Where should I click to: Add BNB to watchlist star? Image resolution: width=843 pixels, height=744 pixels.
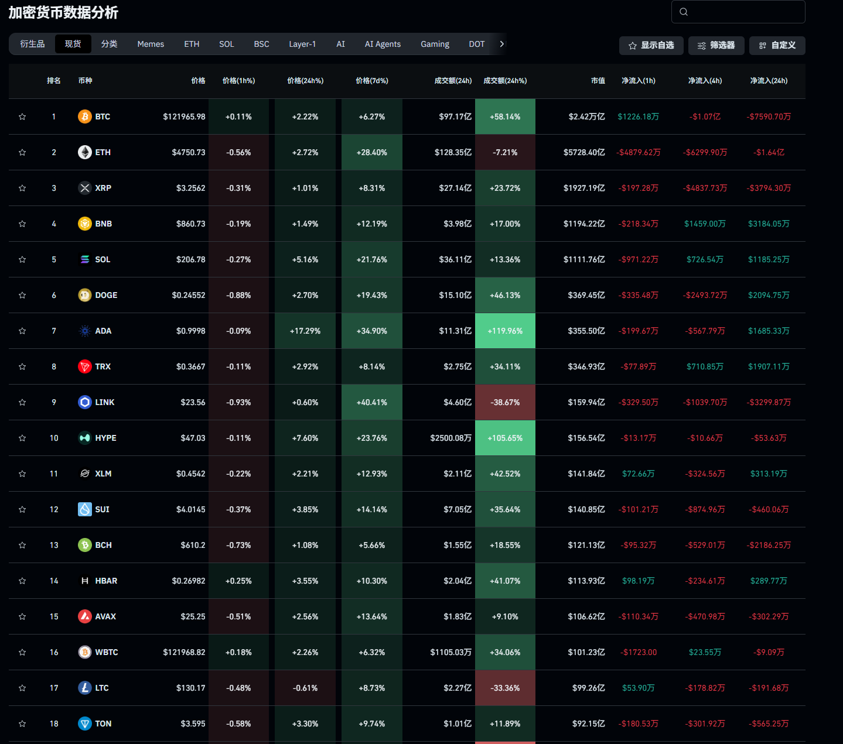[22, 224]
